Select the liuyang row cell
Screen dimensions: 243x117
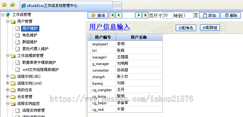pos(103,83)
